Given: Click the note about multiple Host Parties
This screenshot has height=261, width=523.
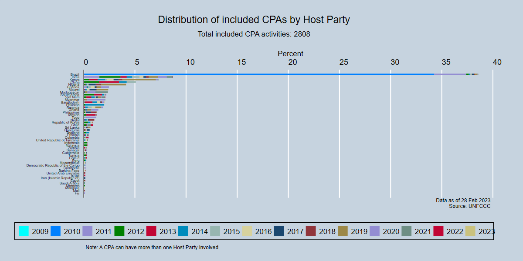Looking at the screenshot, I should point(153,247).
